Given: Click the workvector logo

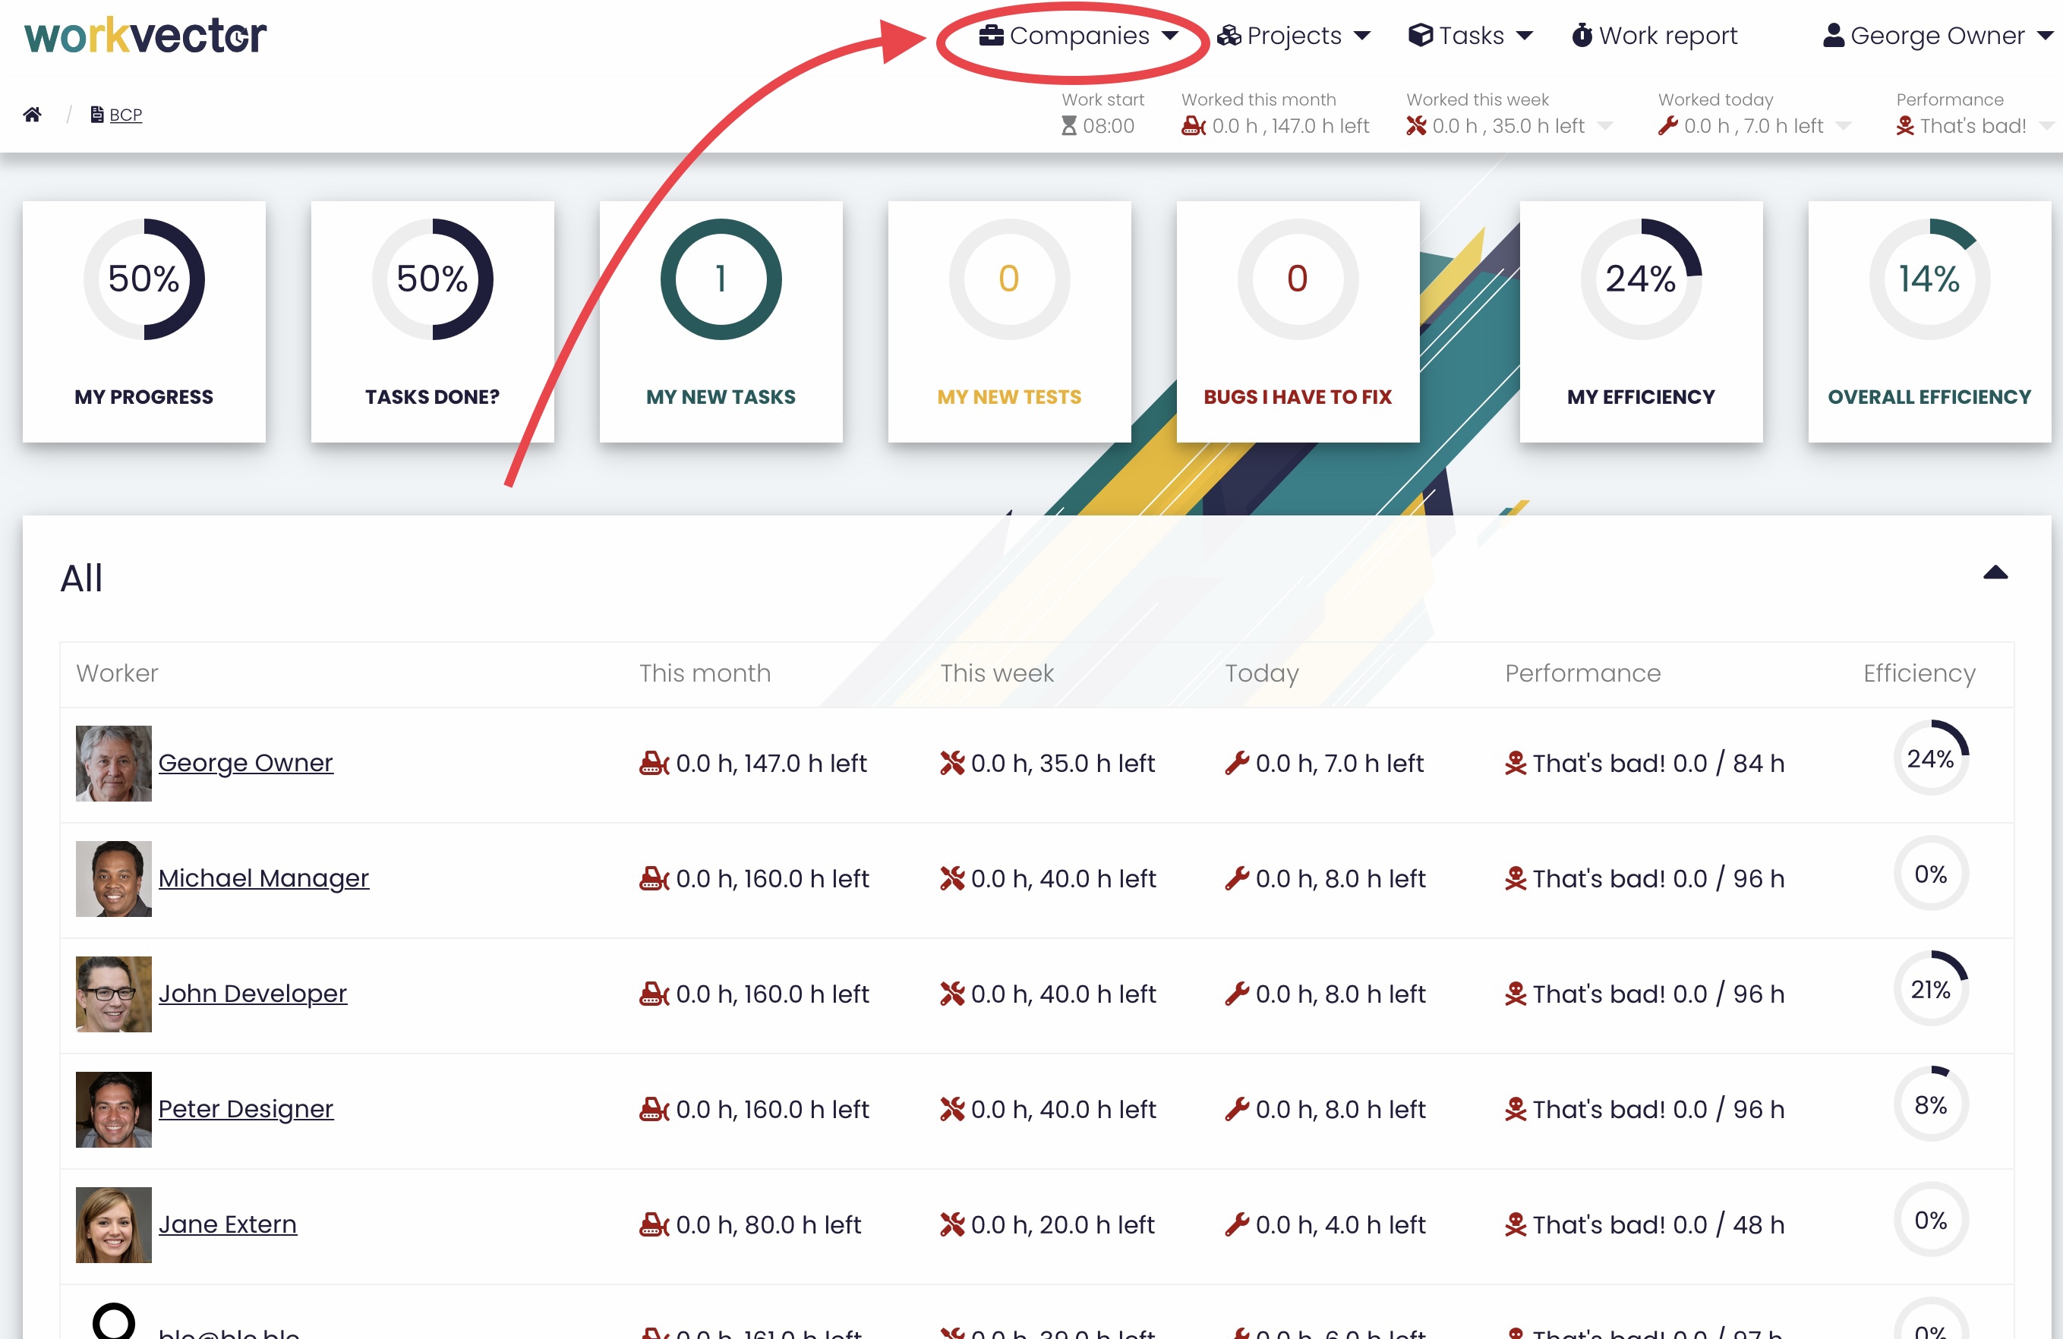Looking at the screenshot, I should click(145, 36).
